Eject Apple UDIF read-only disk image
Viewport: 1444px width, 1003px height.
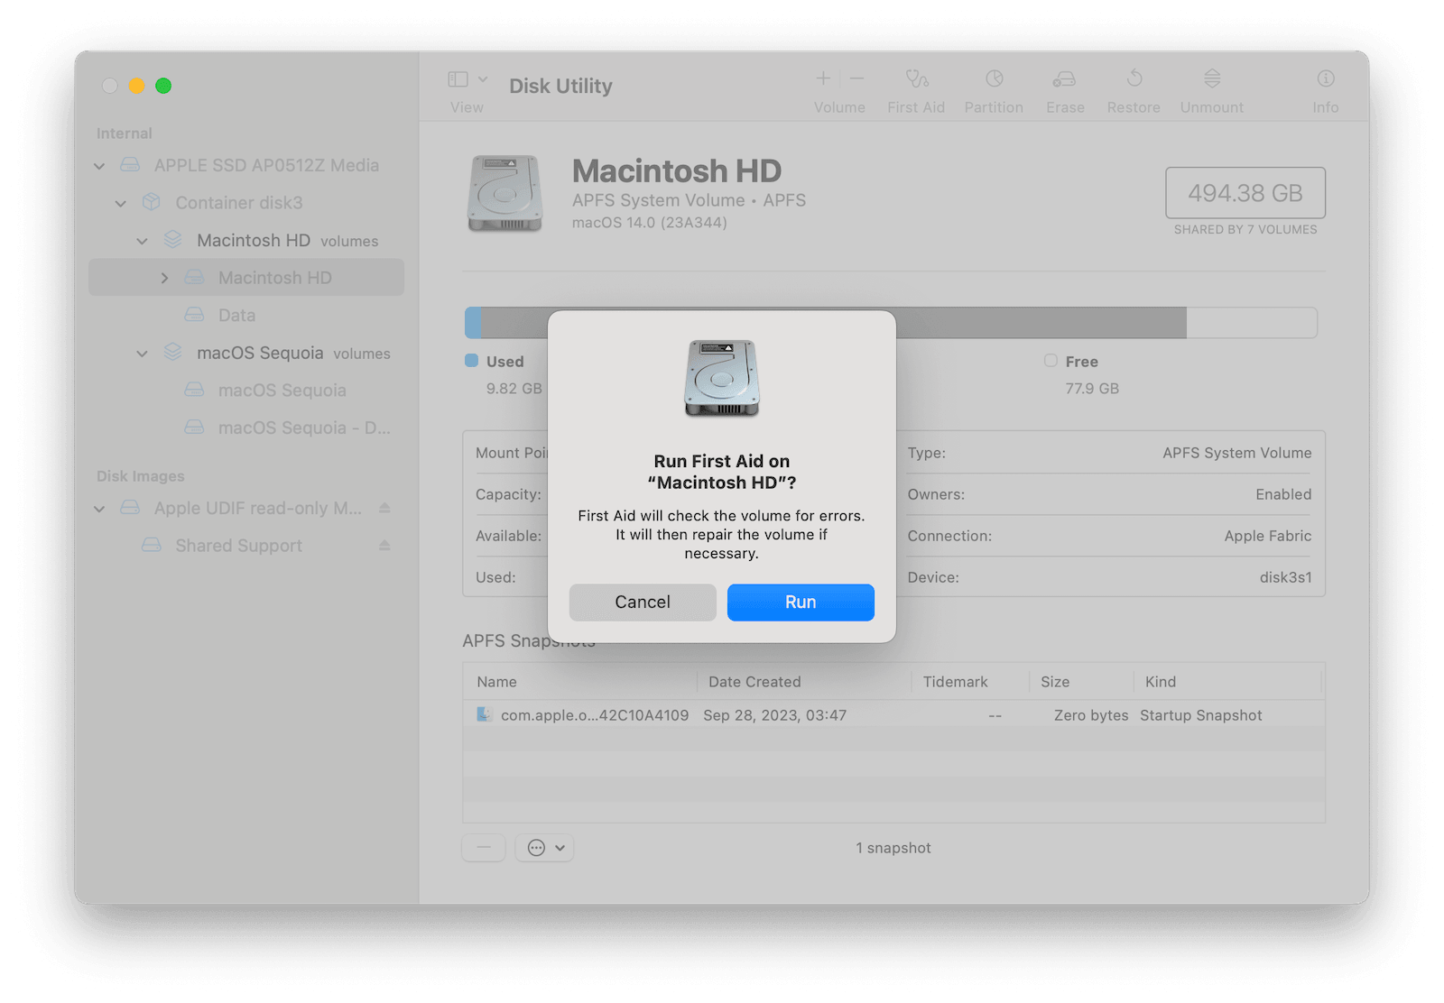pos(384,508)
